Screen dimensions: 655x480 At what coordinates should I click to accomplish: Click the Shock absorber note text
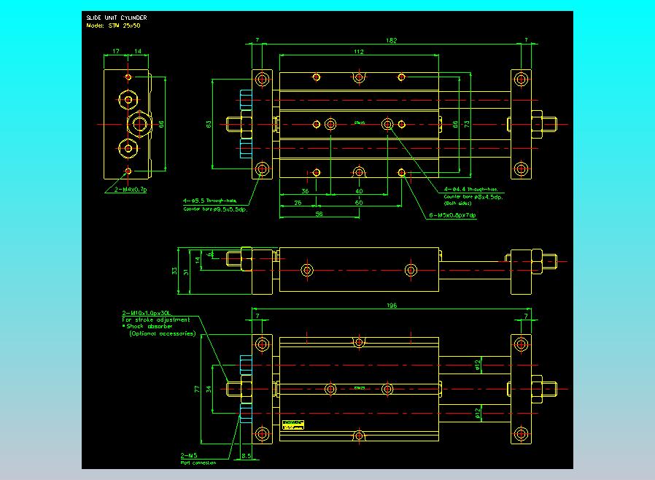coord(147,326)
